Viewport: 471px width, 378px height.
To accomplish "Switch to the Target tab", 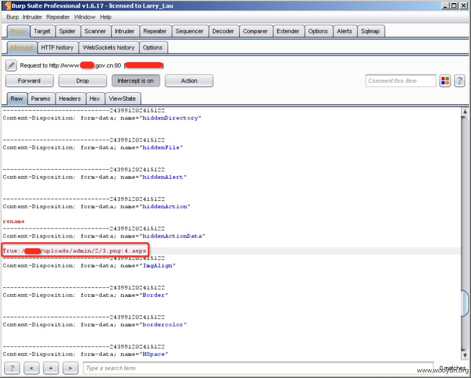I will 42,31.
